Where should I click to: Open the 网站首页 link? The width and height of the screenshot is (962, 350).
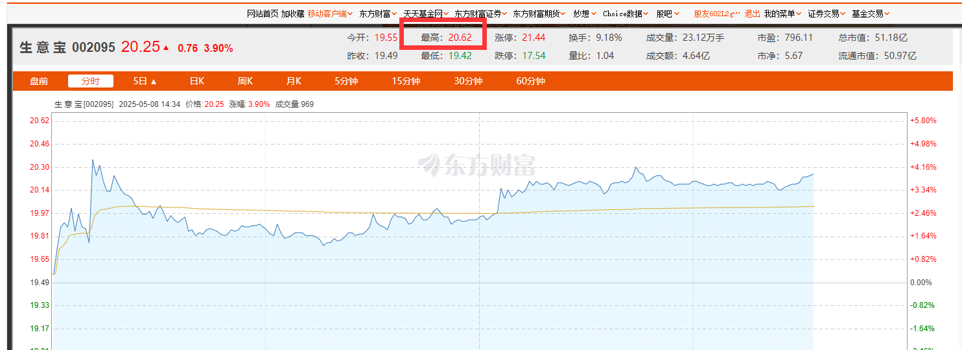point(263,14)
